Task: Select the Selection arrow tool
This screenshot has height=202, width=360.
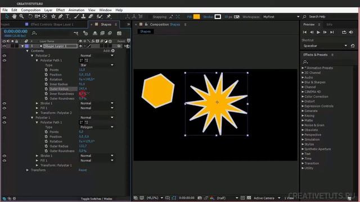Action: point(7,16)
